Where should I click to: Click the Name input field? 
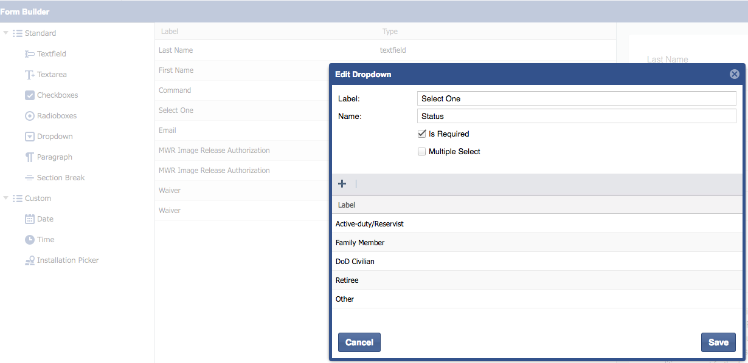pos(577,116)
